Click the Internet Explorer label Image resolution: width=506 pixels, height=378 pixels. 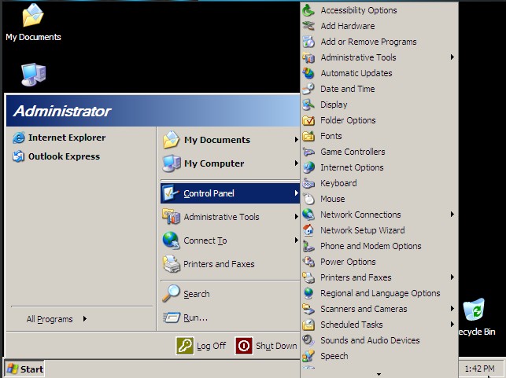point(67,138)
